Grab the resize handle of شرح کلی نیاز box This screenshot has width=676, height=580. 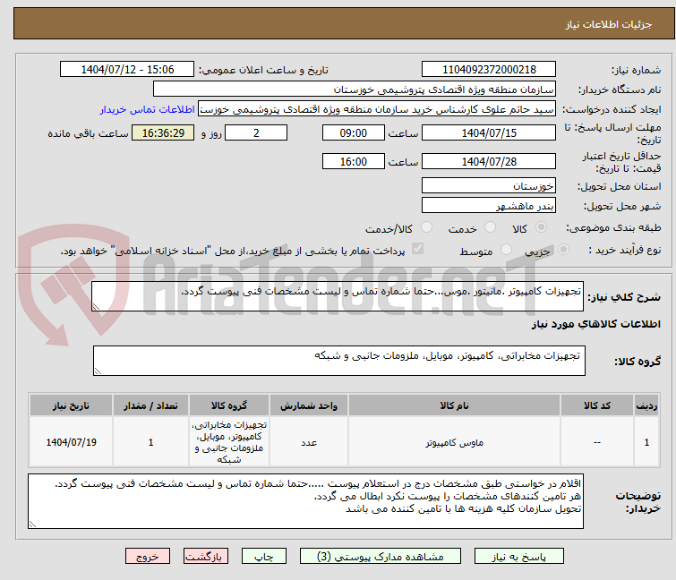[96, 307]
